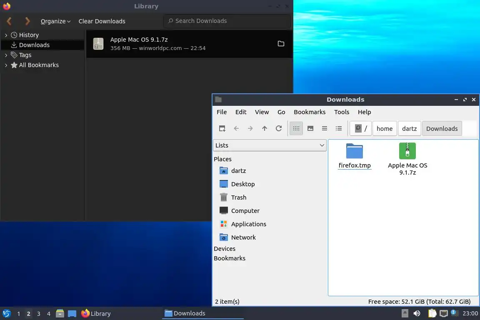Click Clear Downloads button
The height and width of the screenshot is (320, 480).
click(102, 21)
